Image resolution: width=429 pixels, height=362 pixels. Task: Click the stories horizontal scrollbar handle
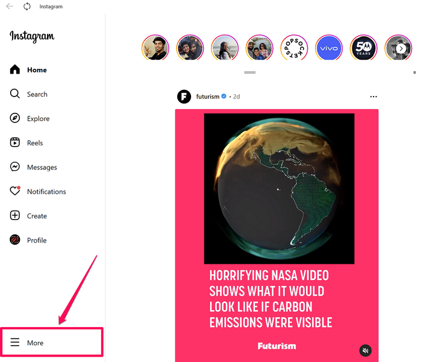[x=250, y=72]
